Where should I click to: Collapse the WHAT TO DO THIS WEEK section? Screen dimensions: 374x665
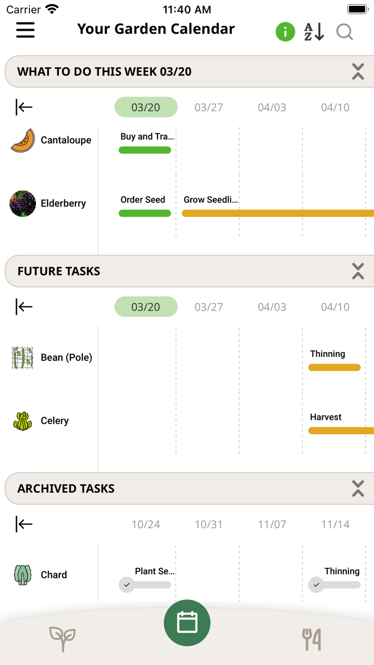(x=358, y=72)
